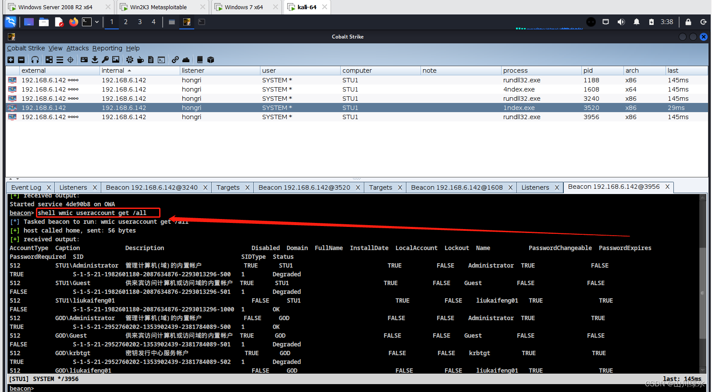Switch to the Event Log tab
The image size is (712, 392).
[x=26, y=187]
